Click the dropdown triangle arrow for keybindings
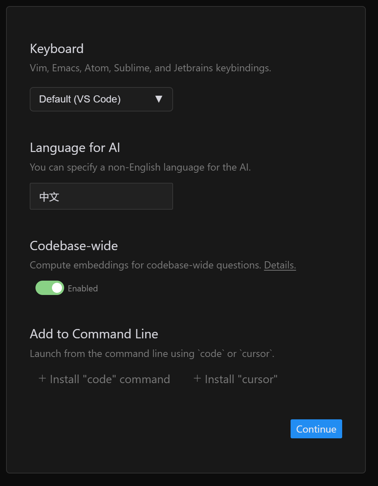378x486 pixels. pos(159,99)
